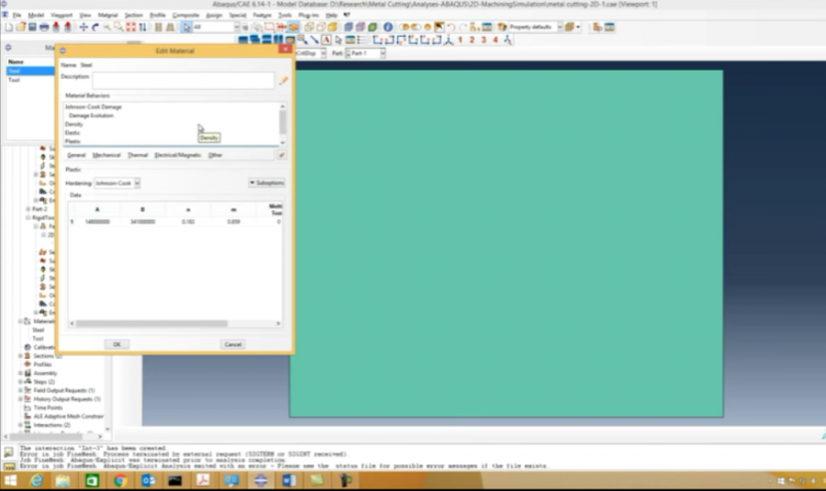
Task: Click the A parameter value cell
Action: pyautogui.click(x=97, y=222)
